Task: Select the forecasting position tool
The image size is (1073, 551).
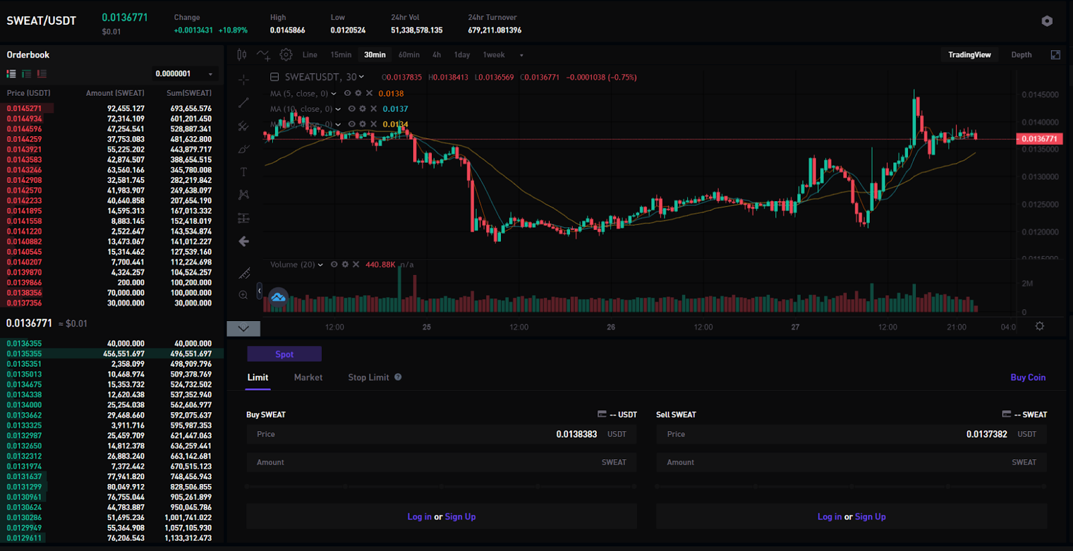Action: (x=243, y=219)
